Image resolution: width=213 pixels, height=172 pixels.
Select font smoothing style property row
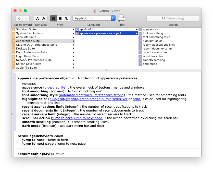(x=170, y=37)
